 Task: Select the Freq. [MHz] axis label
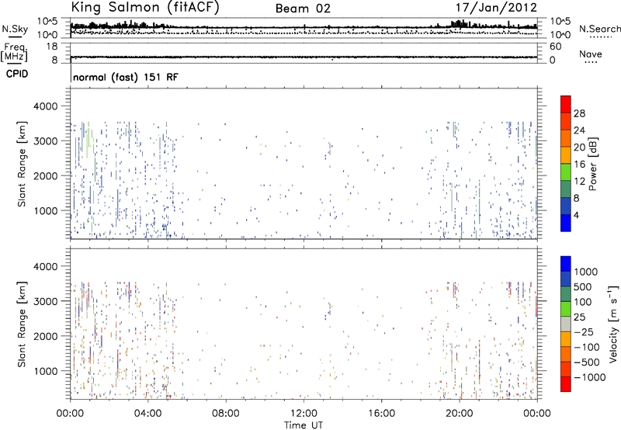[15, 52]
